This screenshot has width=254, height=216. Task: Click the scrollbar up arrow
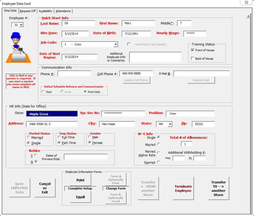click(249, 16)
